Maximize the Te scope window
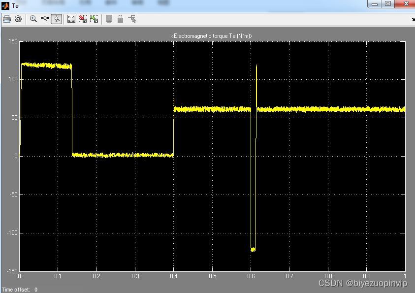Screen dimensions: 415x293 pyautogui.click(x=388, y=4)
